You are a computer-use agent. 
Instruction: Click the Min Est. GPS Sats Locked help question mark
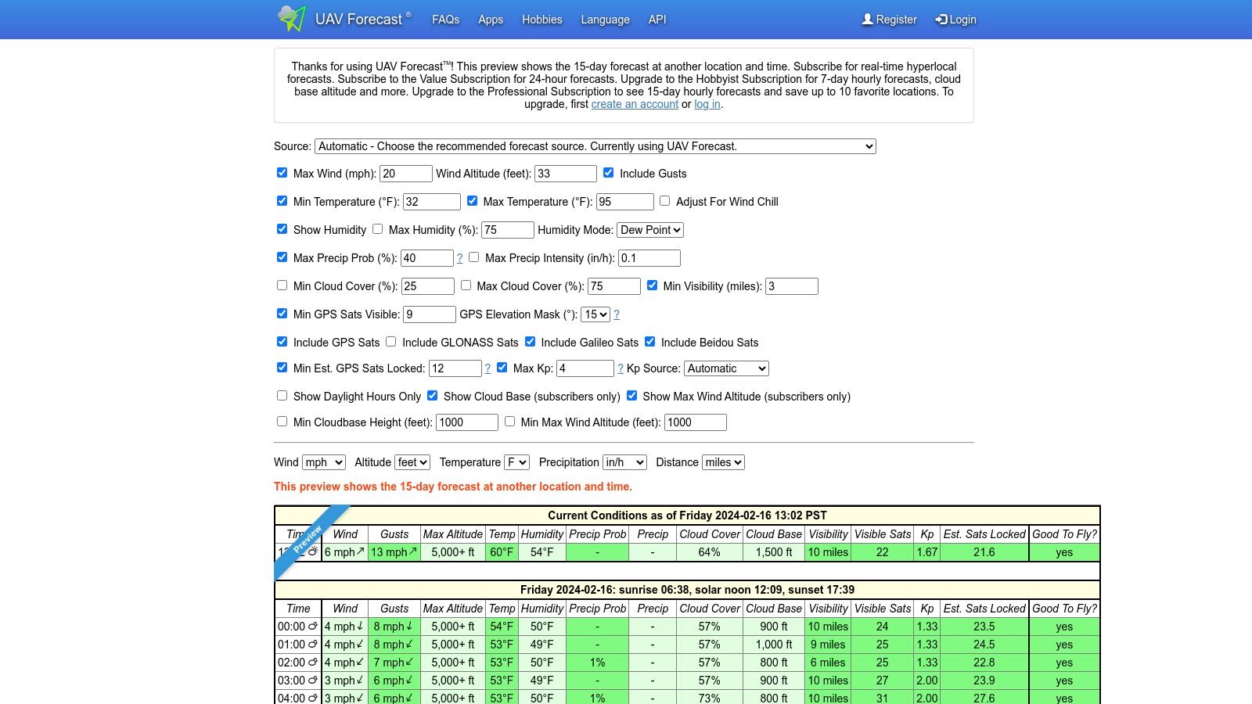(487, 368)
